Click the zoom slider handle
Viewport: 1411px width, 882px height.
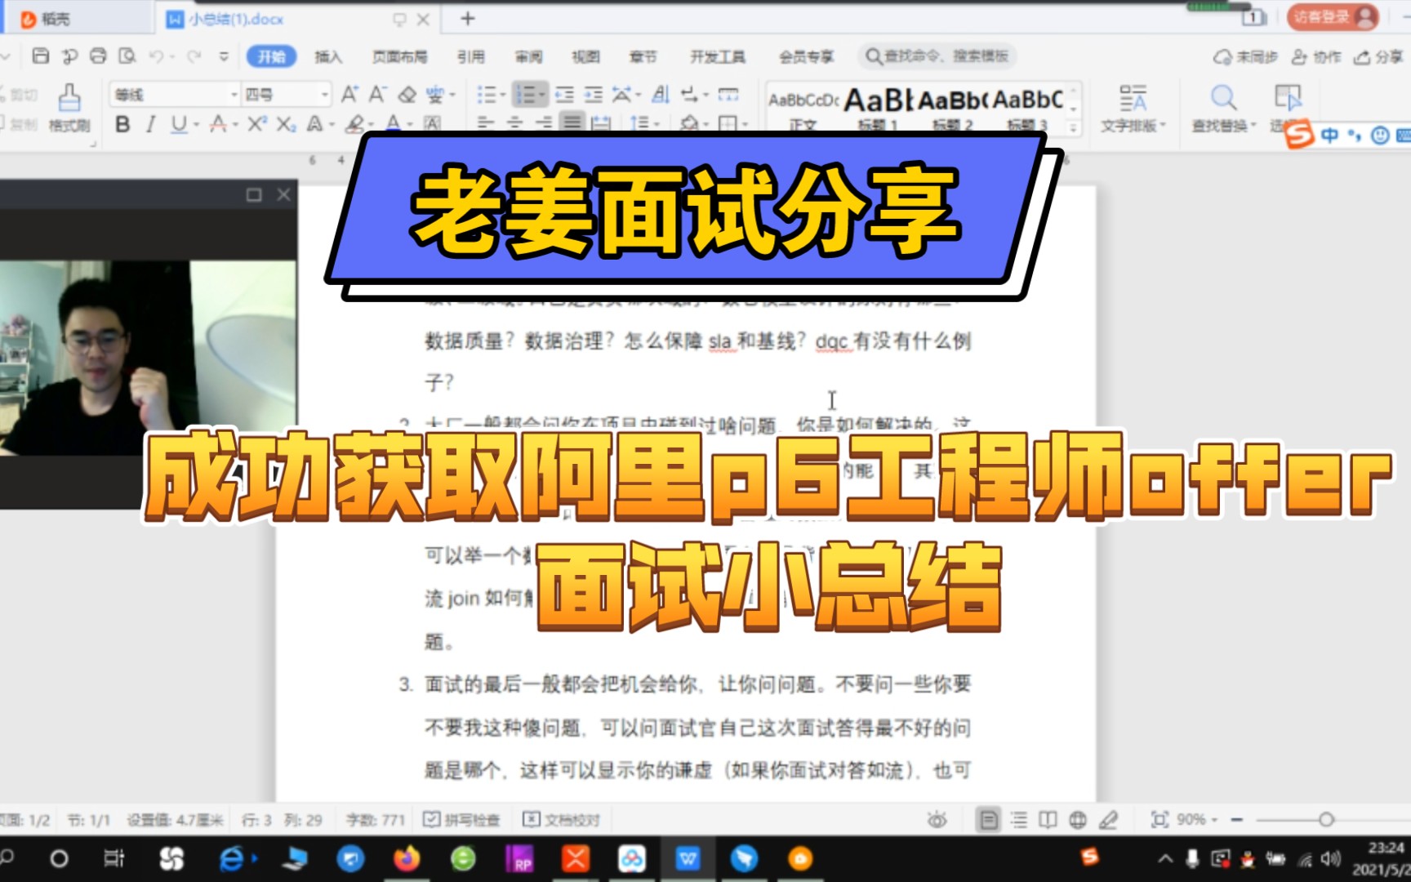pyautogui.click(x=1326, y=819)
